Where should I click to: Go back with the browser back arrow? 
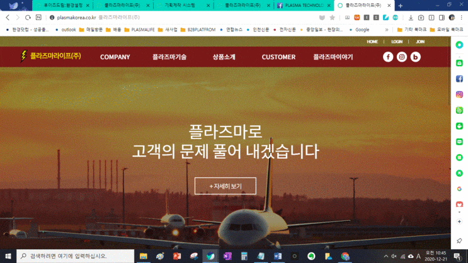[x=8, y=18]
